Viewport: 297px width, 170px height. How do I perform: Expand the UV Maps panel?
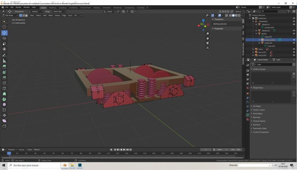click(x=257, y=106)
